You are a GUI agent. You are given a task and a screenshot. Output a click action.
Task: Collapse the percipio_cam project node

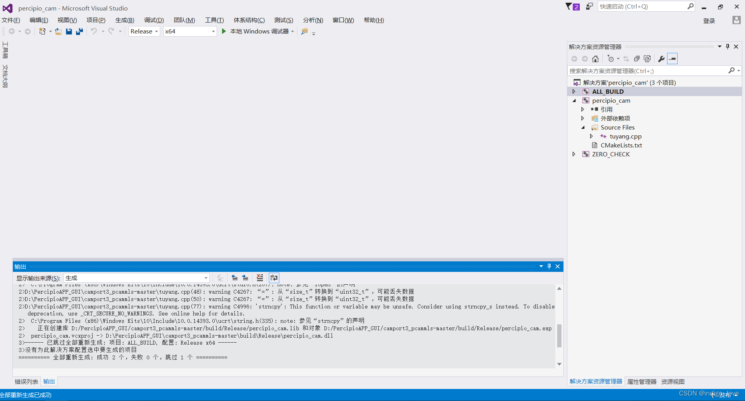click(574, 100)
